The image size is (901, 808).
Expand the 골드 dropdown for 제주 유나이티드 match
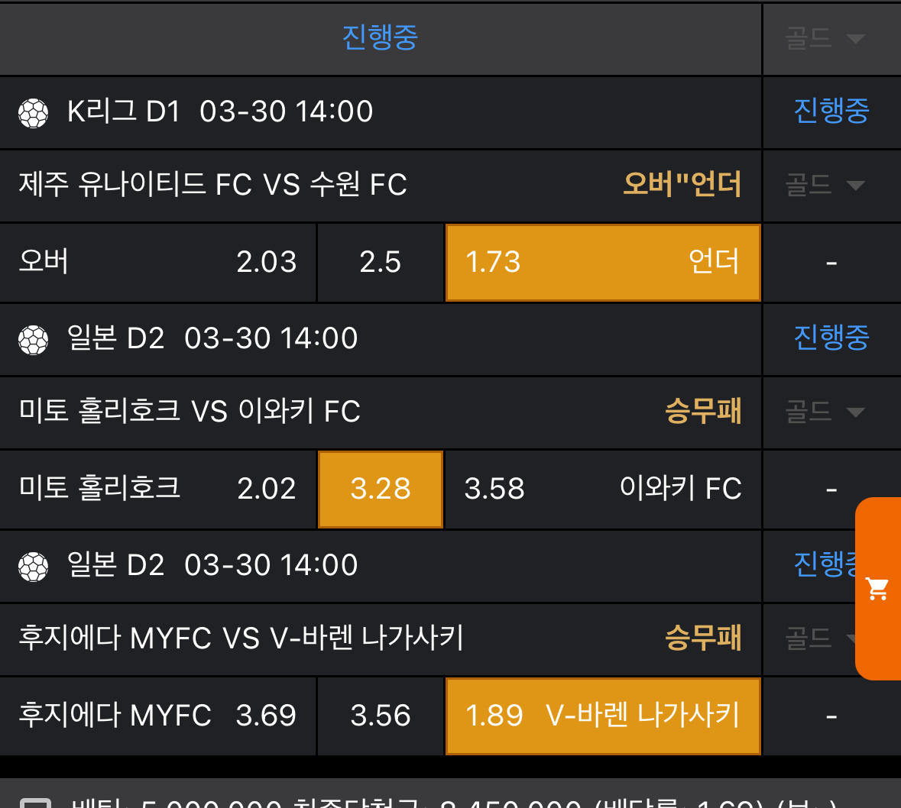[x=825, y=185]
